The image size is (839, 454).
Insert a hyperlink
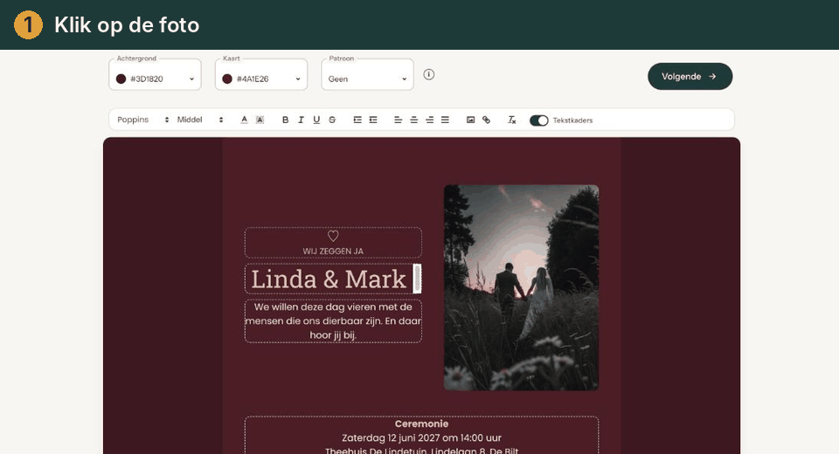click(486, 120)
